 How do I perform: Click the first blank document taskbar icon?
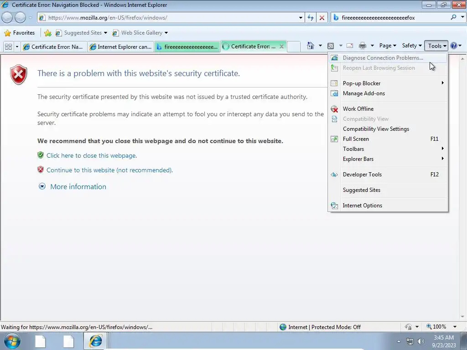coord(40,341)
